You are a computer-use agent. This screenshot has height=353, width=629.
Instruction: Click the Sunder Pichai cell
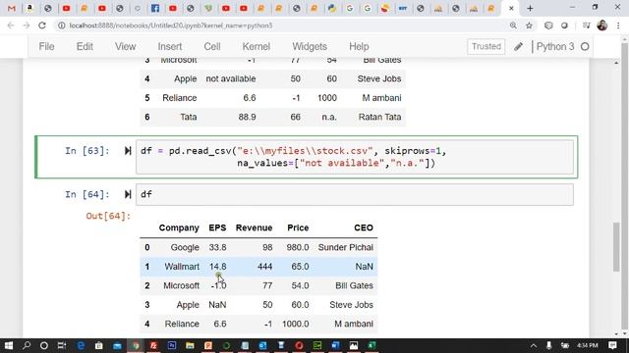[x=345, y=247]
